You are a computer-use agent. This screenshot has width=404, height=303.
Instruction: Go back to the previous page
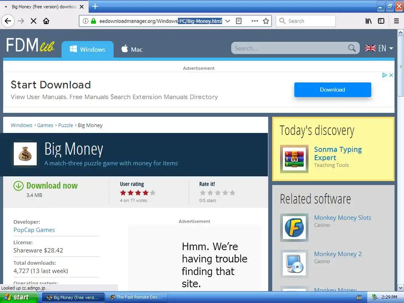click(x=8, y=21)
